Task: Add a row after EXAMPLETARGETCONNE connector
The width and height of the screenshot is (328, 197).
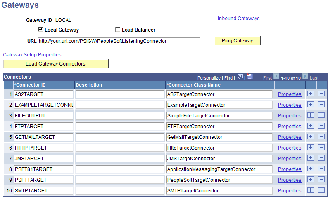Action: pyautogui.click(x=311, y=104)
